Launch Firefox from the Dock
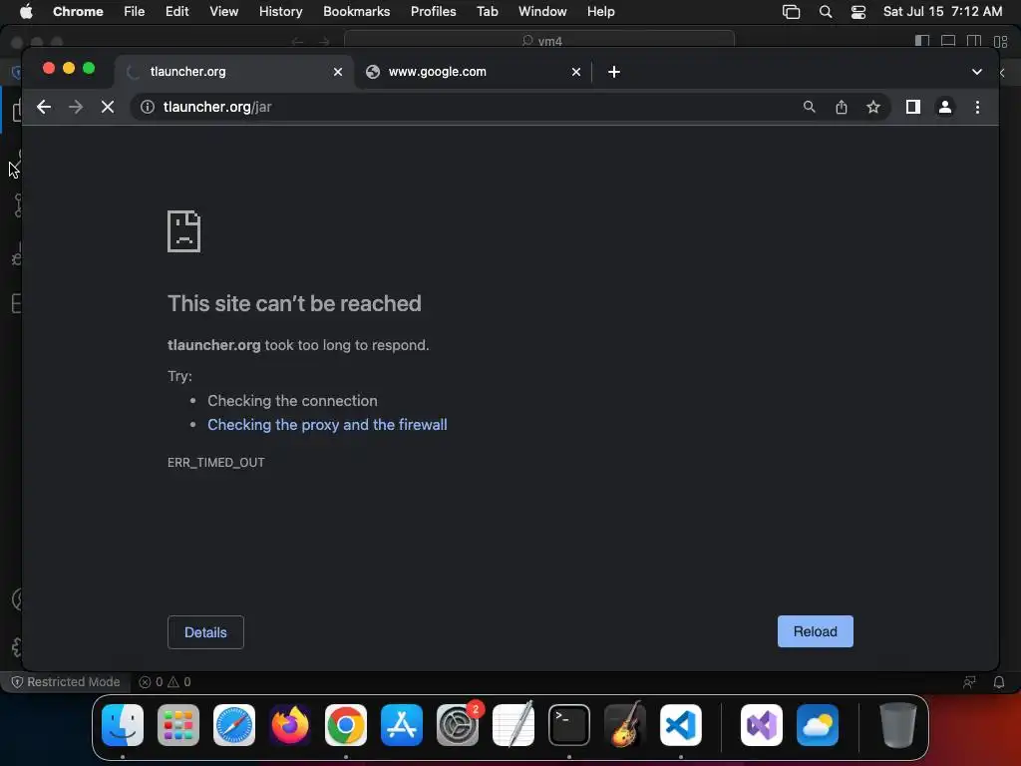 tap(290, 725)
